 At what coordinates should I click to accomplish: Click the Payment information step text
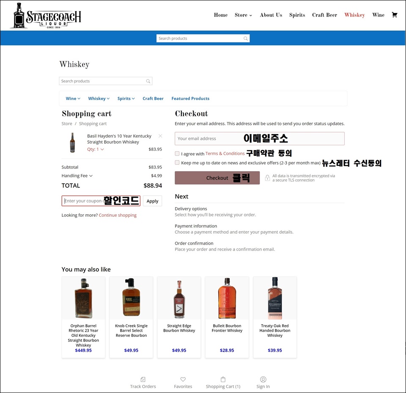pos(196,226)
